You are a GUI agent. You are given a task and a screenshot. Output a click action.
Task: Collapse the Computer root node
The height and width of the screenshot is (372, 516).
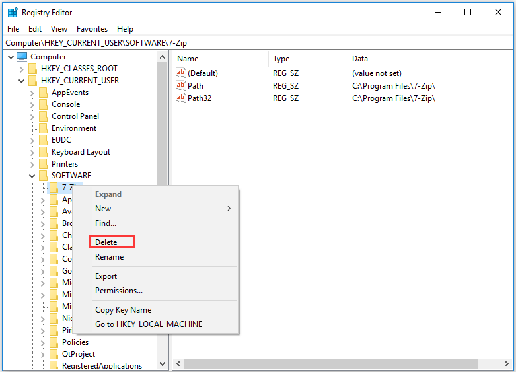point(11,57)
